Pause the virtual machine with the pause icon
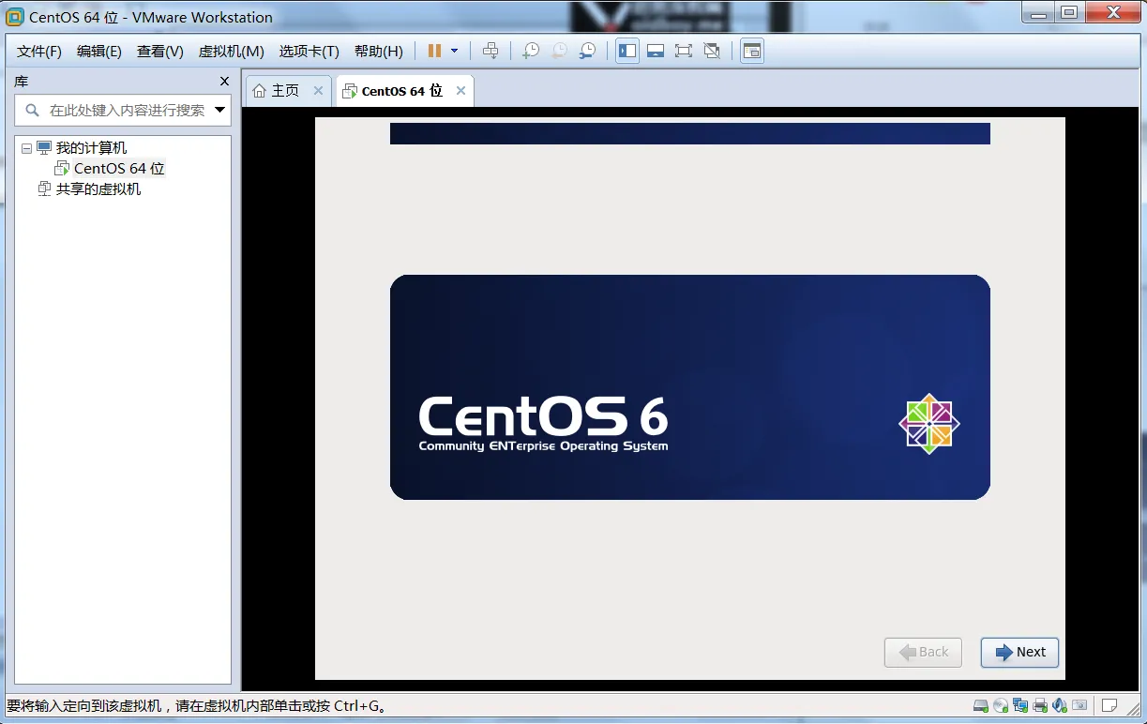This screenshot has height=724, width=1147. click(434, 51)
